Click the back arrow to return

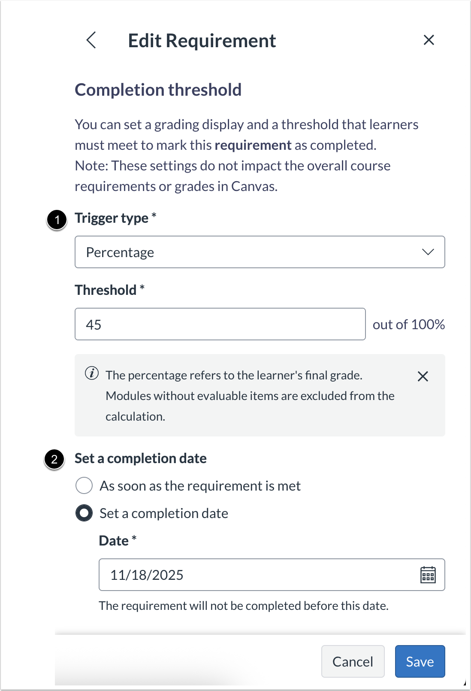(x=91, y=40)
